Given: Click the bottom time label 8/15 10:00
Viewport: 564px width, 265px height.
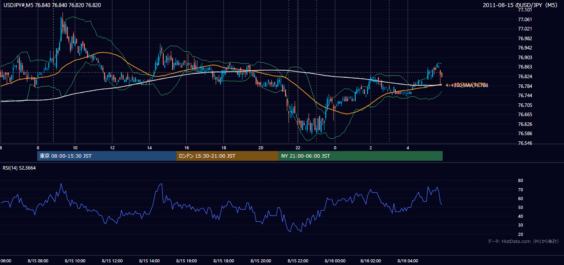Looking at the screenshot, I should tap(75, 261).
